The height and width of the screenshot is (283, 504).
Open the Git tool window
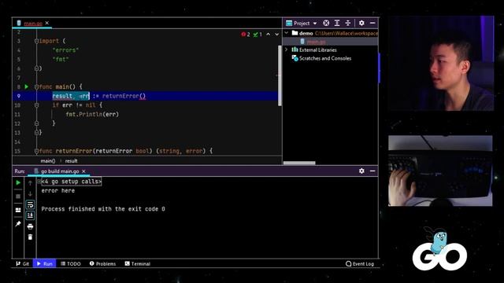tap(23, 264)
